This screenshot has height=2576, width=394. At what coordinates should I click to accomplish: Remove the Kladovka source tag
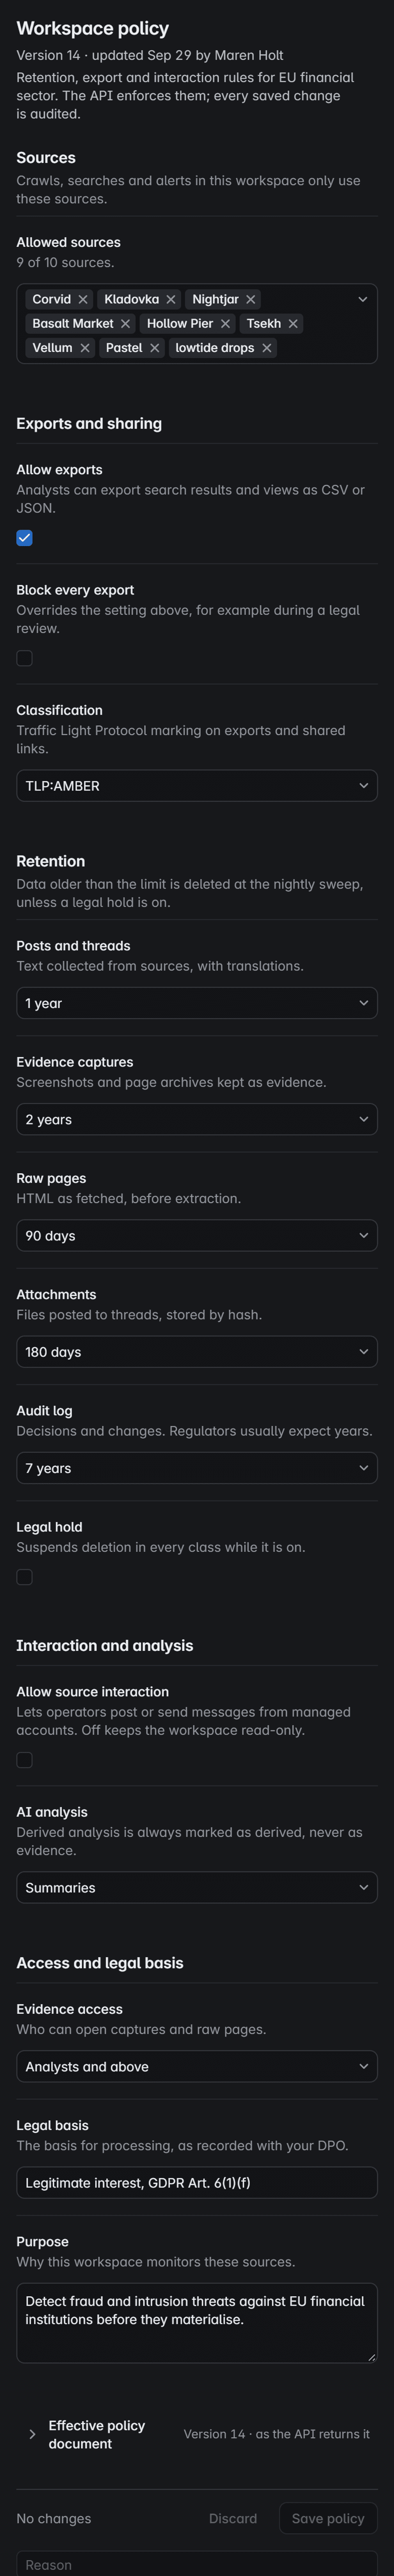point(171,299)
